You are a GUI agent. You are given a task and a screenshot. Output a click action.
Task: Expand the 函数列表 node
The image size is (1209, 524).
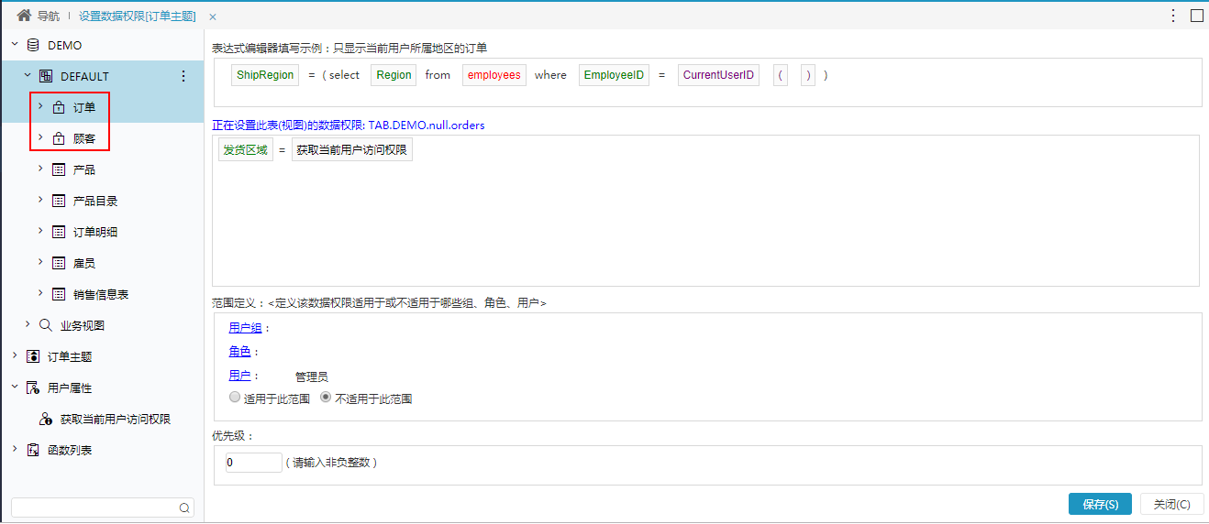pos(15,450)
